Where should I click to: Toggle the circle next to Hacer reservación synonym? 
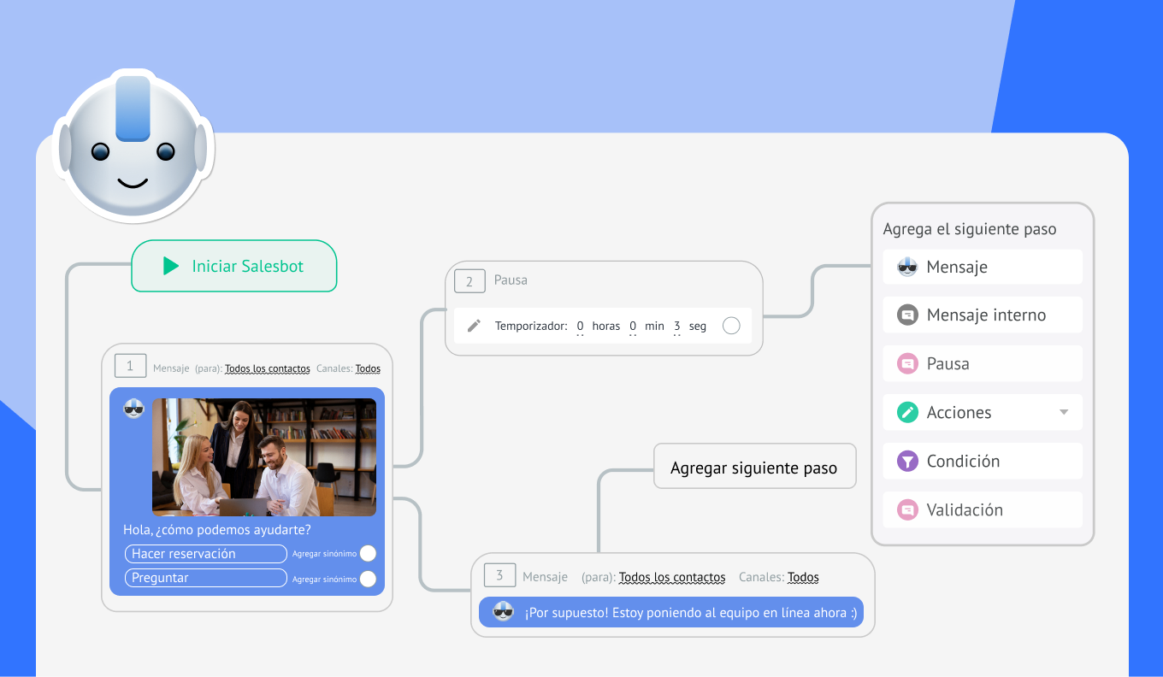click(368, 554)
